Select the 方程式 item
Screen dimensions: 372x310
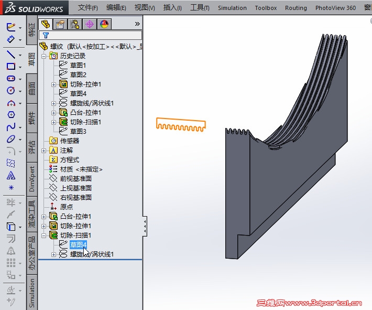click(x=69, y=159)
